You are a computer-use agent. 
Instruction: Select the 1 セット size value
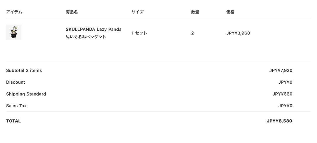pyautogui.click(x=139, y=33)
